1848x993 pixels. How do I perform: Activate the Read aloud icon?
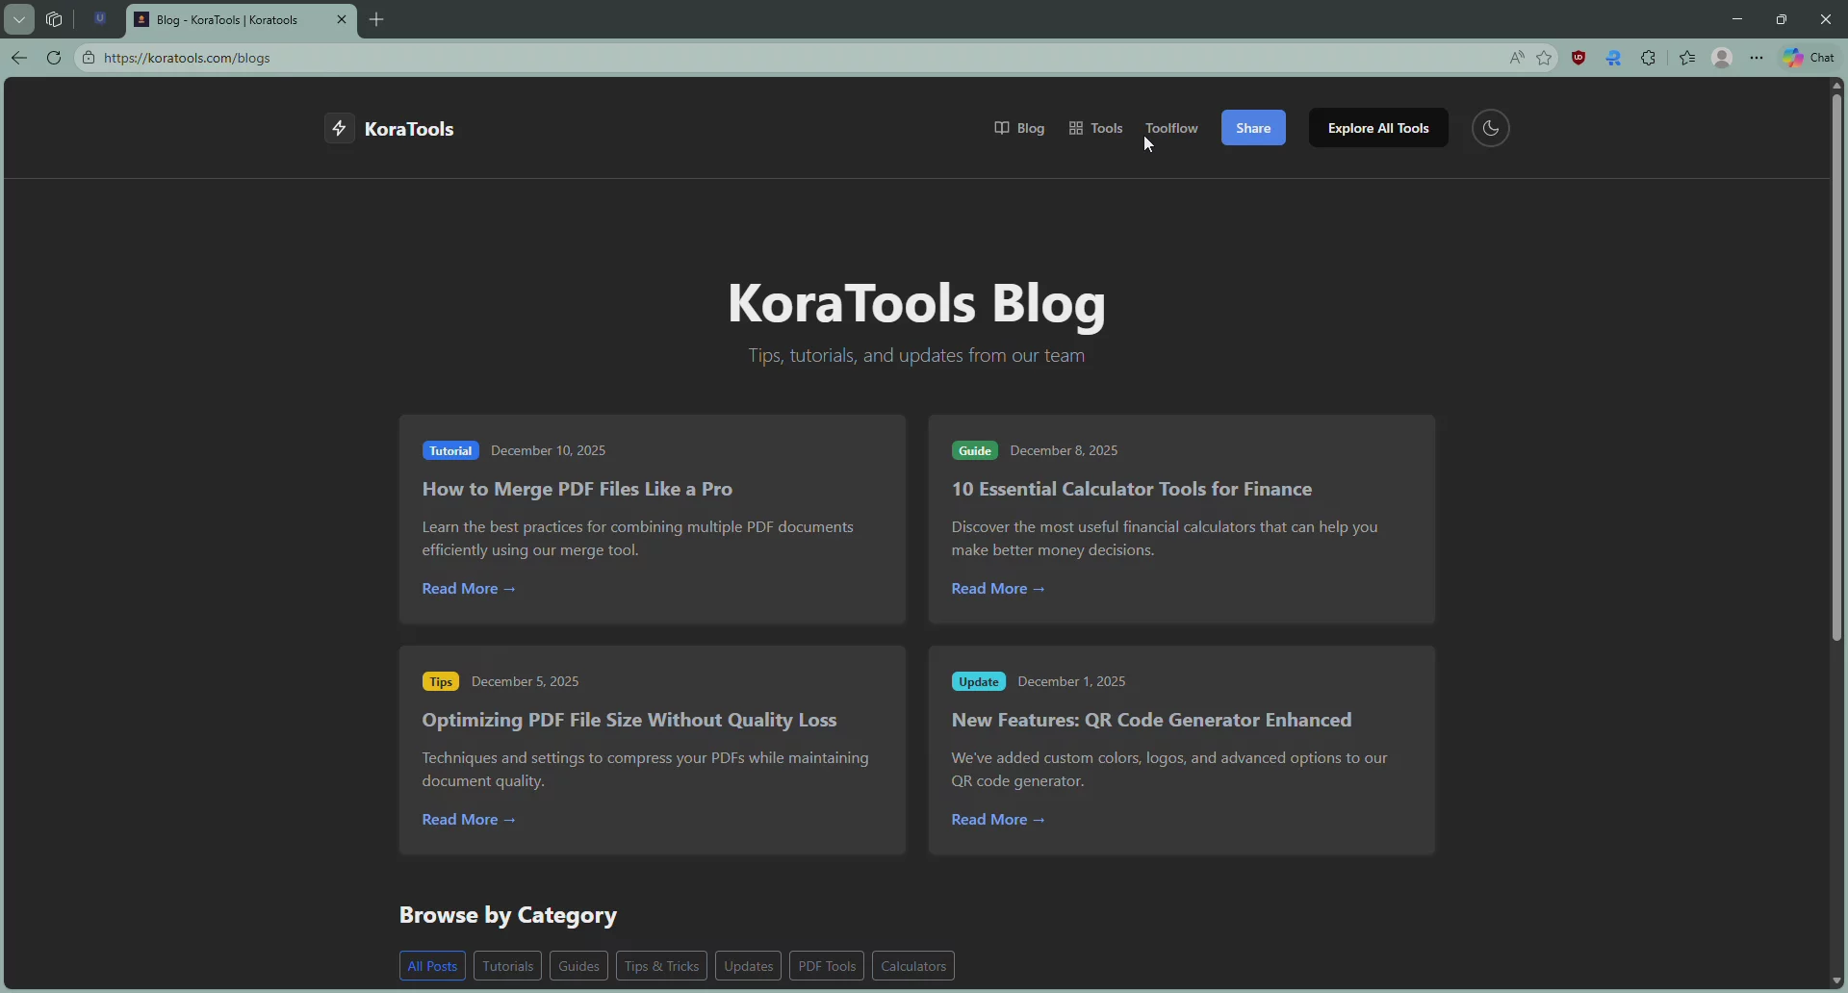coord(1517,58)
